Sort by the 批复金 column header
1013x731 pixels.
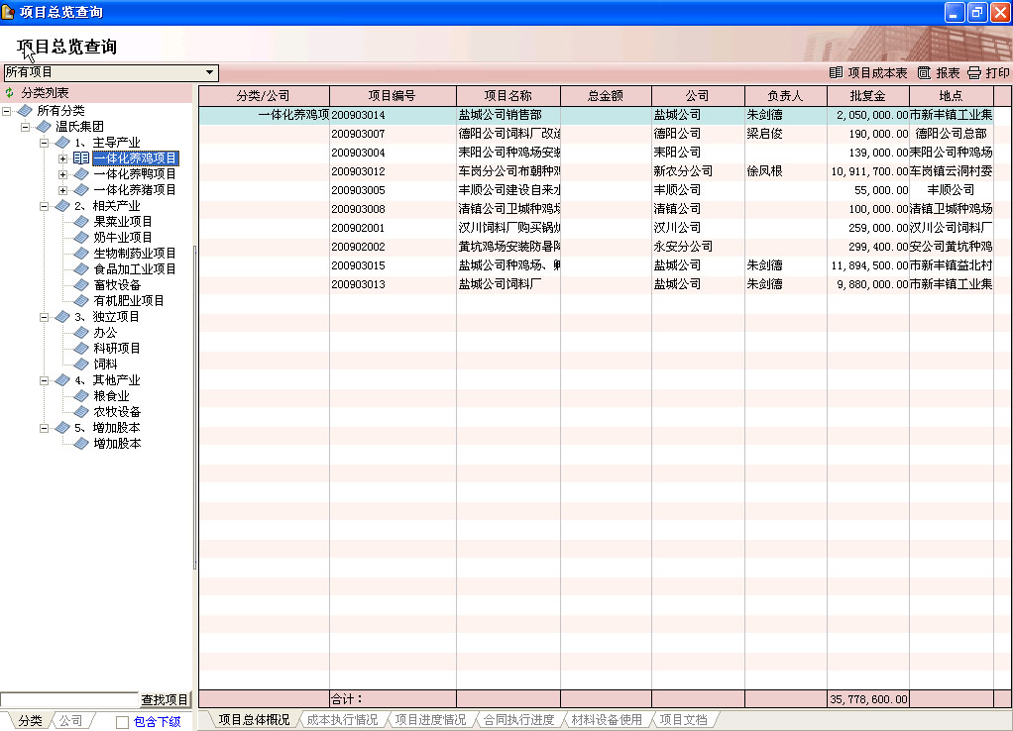click(x=867, y=95)
